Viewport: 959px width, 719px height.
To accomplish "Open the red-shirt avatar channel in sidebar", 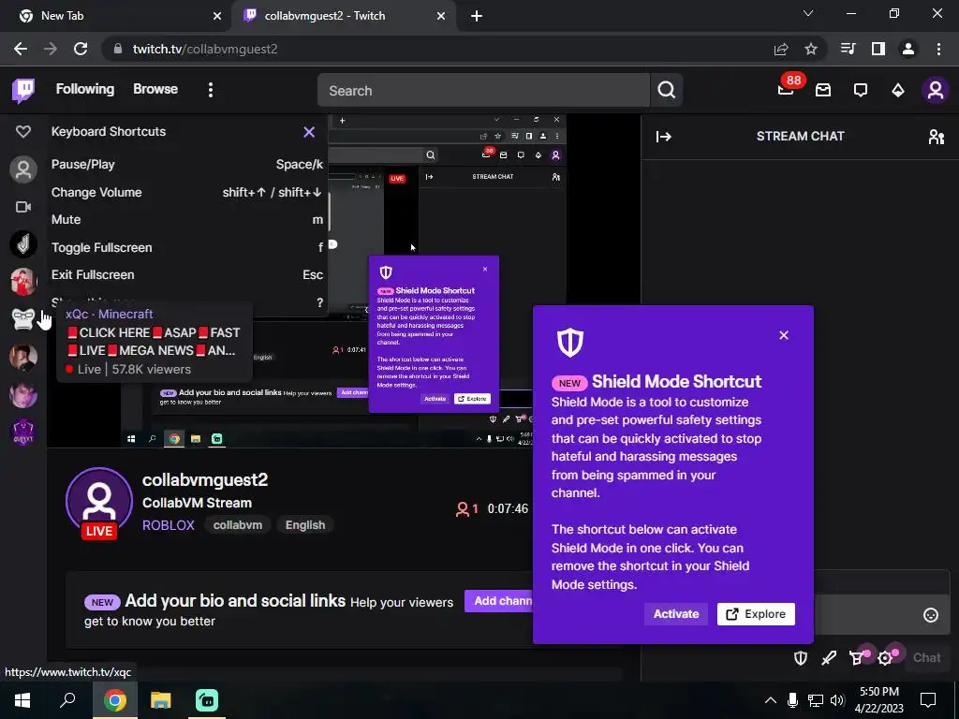I will point(23,282).
